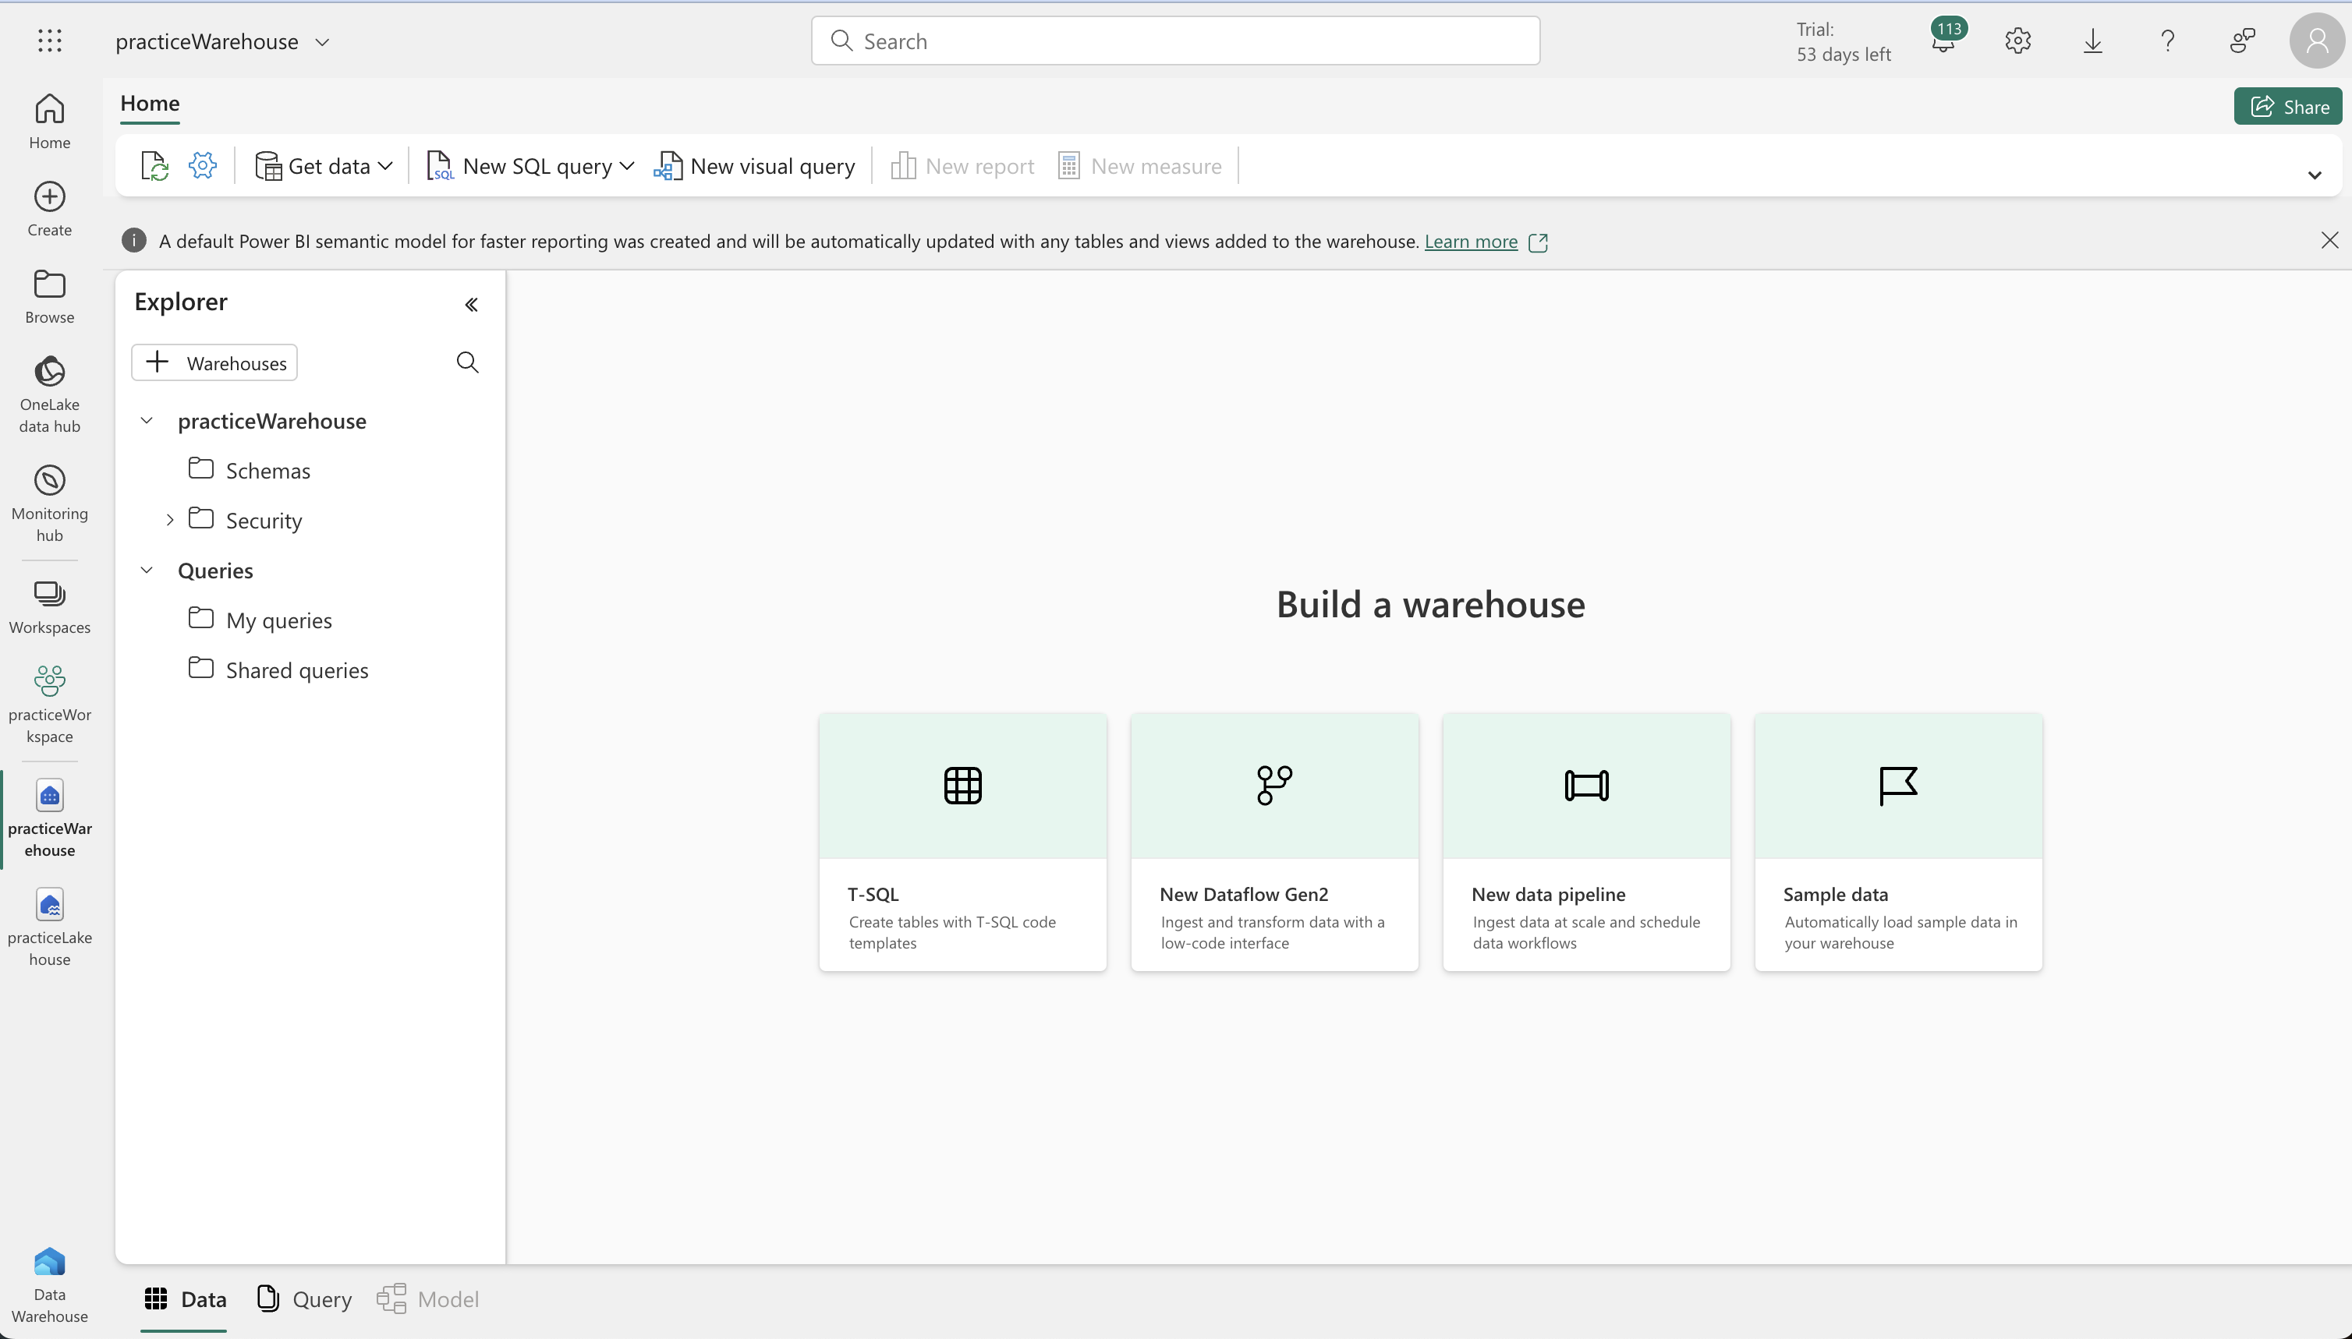
Task: Open the T-SQL templates card
Action: (x=962, y=842)
